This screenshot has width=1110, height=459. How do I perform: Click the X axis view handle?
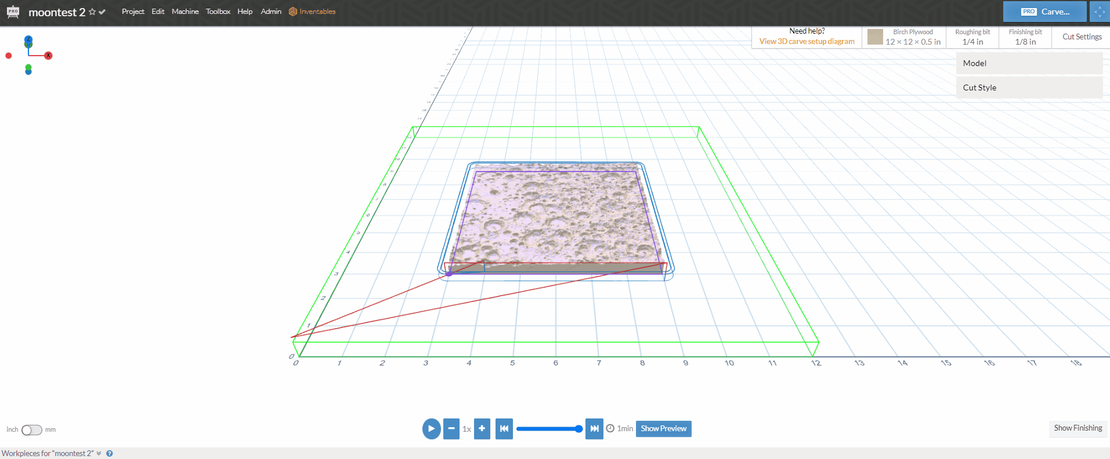pyautogui.click(x=48, y=56)
